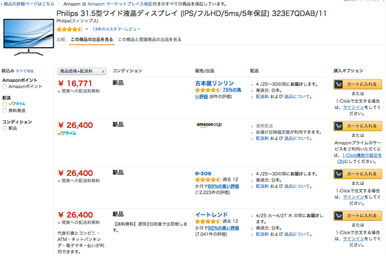This screenshot has height=256, width=386.
Task: Click product star rating below title
Action: pyautogui.click(x=69, y=29)
